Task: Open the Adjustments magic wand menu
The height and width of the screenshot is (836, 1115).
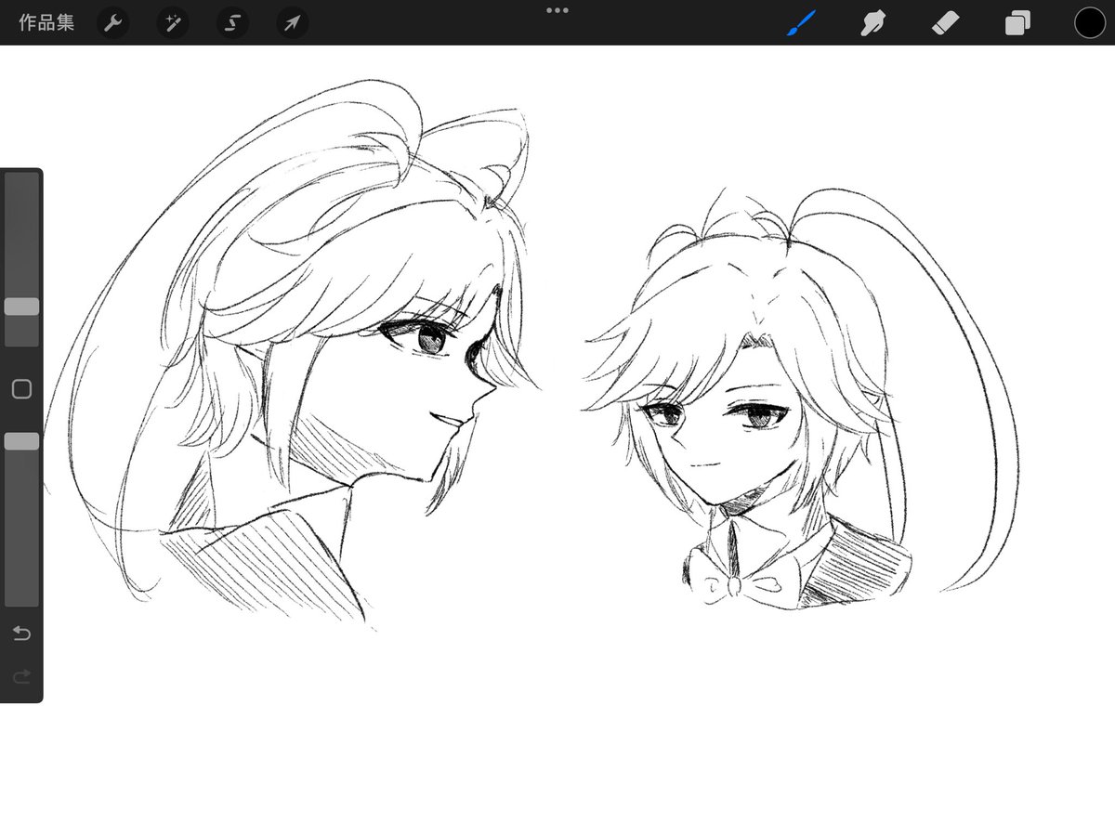Action: tap(173, 23)
